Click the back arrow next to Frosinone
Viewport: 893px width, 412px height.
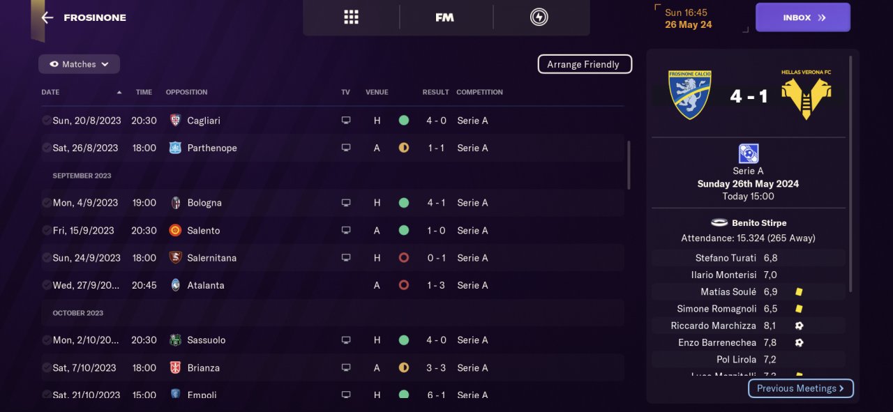(47, 18)
